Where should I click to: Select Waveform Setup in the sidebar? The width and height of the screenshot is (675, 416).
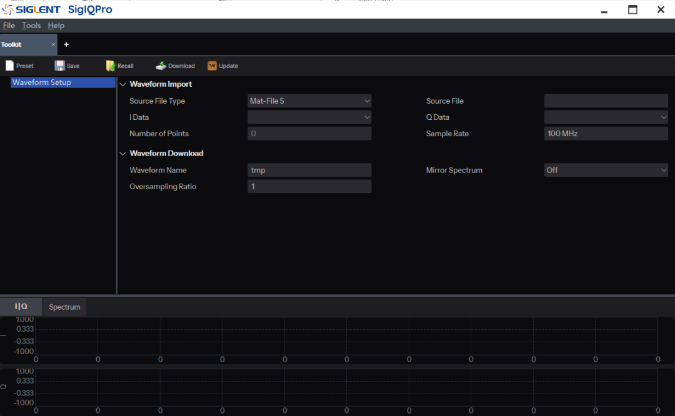pyautogui.click(x=63, y=82)
